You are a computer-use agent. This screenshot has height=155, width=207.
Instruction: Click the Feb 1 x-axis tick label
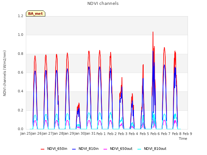click(x=101, y=134)
